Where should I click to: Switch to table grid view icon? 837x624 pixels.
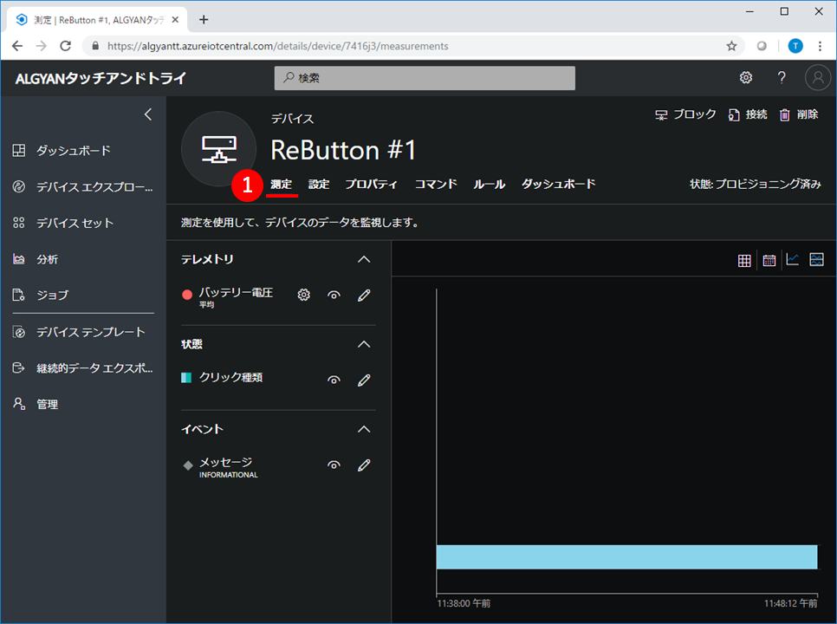click(x=744, y=260)
